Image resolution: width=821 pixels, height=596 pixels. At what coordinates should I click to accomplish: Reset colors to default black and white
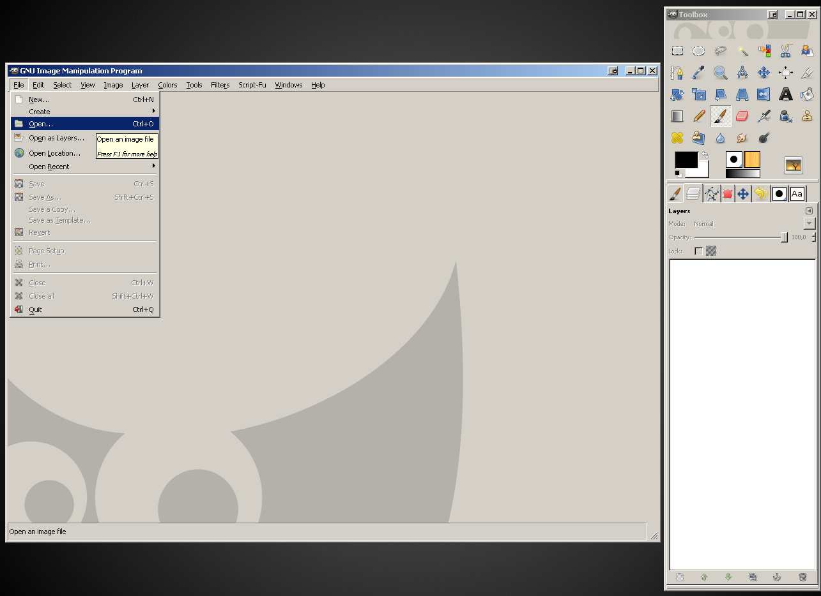pyautogui.click(x=679, y=174)
